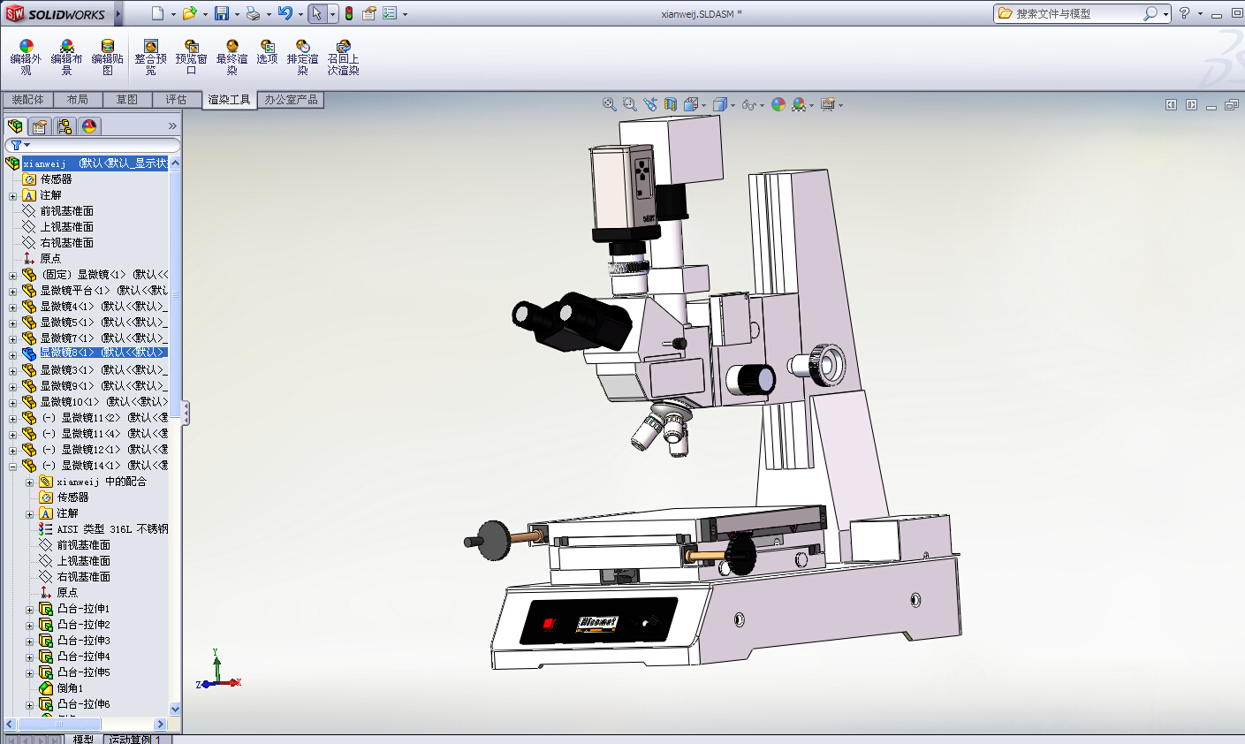Click the Rebuild traffic light icon

click(x=349, y=13)
